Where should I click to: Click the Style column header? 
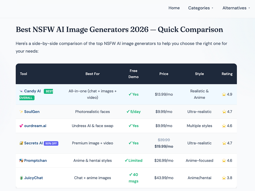[199, 74]
